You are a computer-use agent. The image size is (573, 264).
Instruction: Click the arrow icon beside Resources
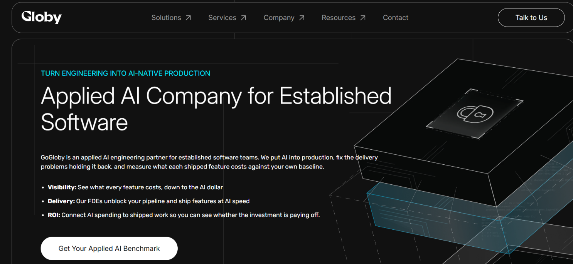coord(363,18)
